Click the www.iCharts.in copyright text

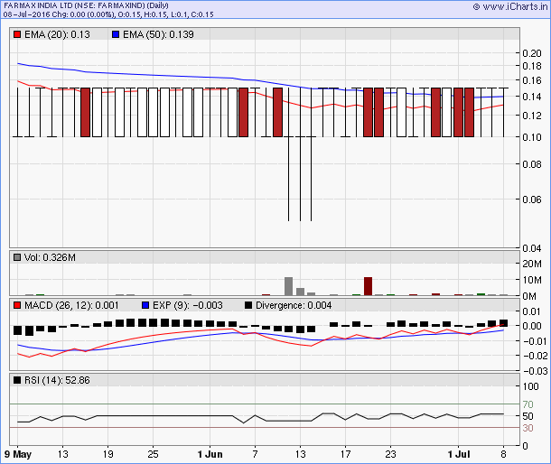[510, 6]
